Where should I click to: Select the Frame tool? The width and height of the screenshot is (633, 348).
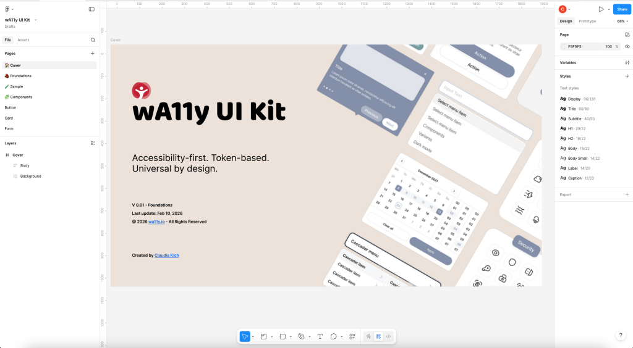263,336
